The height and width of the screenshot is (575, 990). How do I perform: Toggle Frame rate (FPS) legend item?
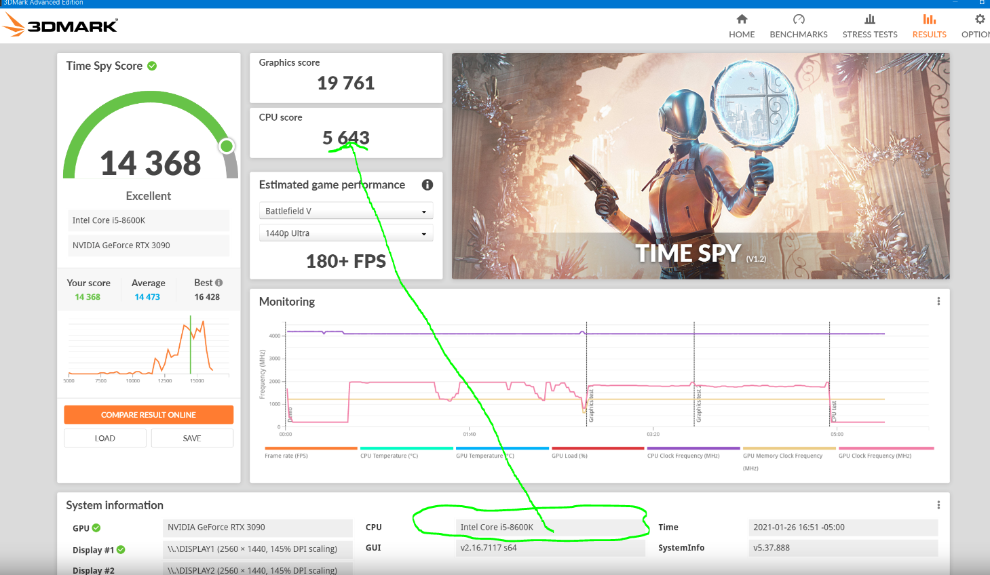pos(311,452)
